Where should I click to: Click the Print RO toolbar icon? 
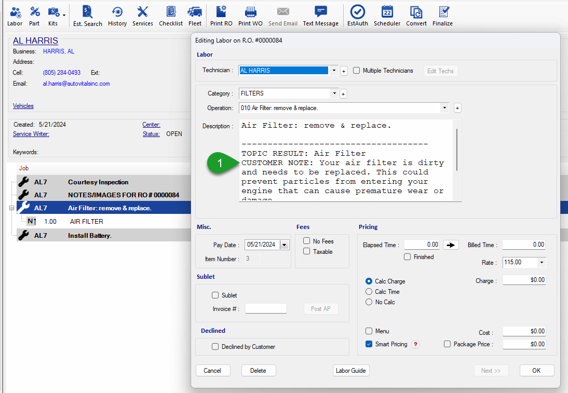coord(221,16)
